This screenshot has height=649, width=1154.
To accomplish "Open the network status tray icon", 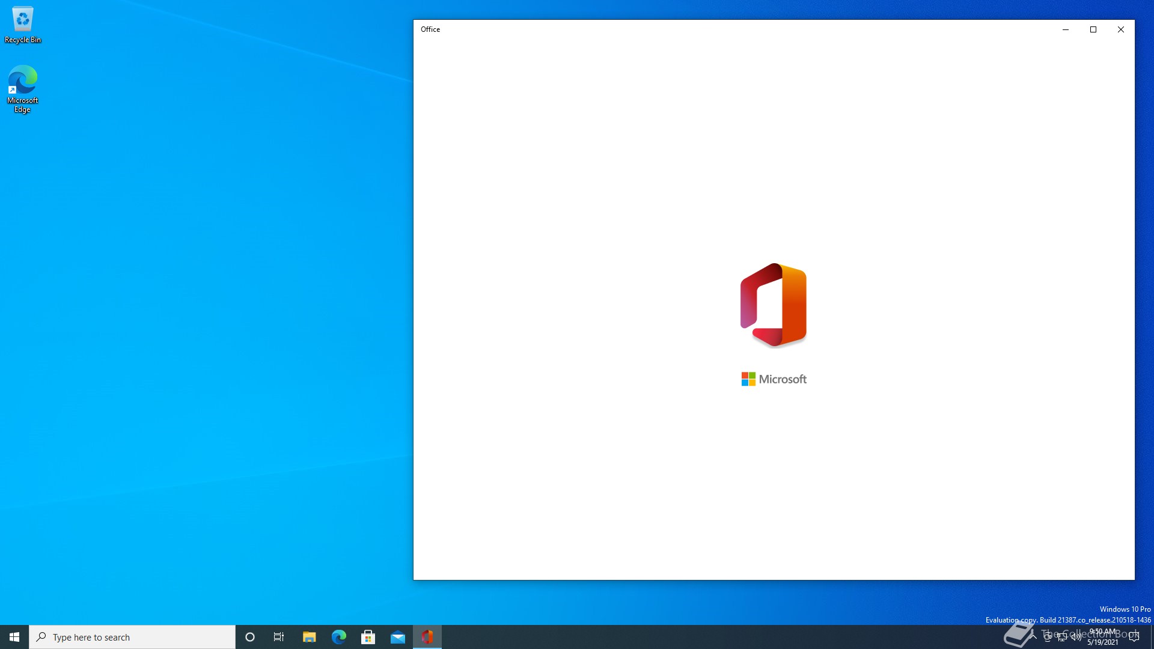I will tap(1062, 637).
